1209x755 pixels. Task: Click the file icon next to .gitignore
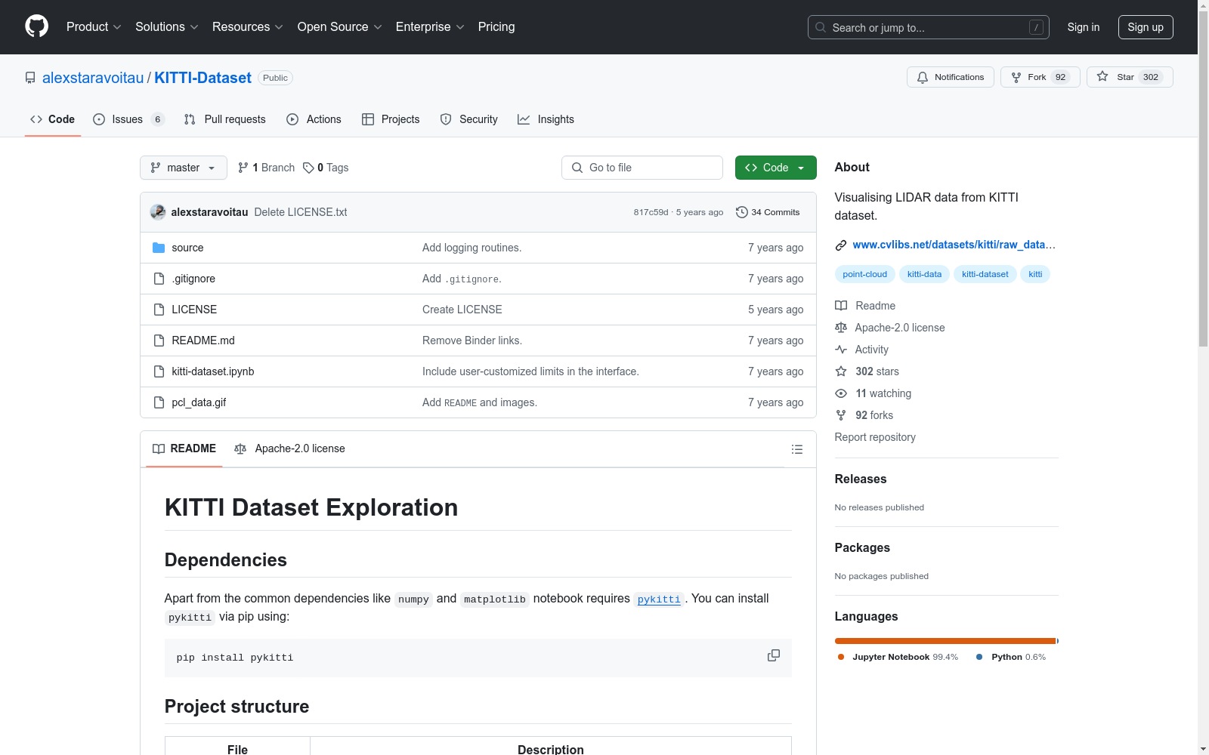[159, 279]
